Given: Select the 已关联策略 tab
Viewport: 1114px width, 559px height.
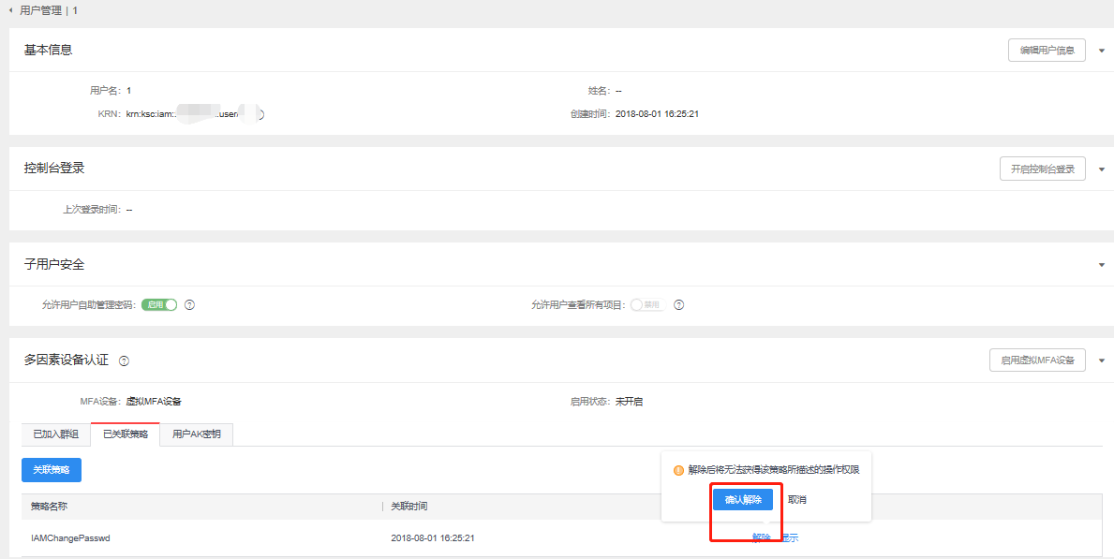Looking at the screenshot, I should click(x=125, y=434).
